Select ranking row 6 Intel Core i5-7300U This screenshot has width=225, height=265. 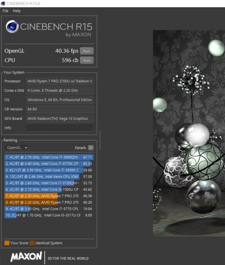pos(49,189)
